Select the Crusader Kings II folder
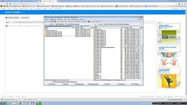 [51, 31]
